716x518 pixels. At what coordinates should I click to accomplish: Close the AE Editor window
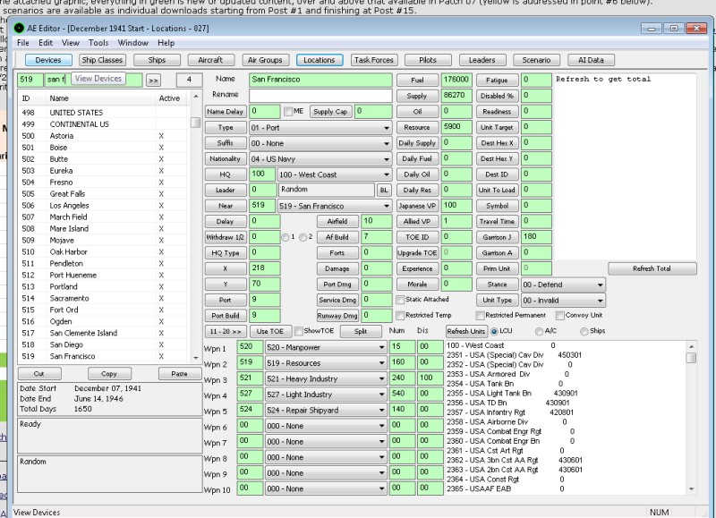click(696, 29)
